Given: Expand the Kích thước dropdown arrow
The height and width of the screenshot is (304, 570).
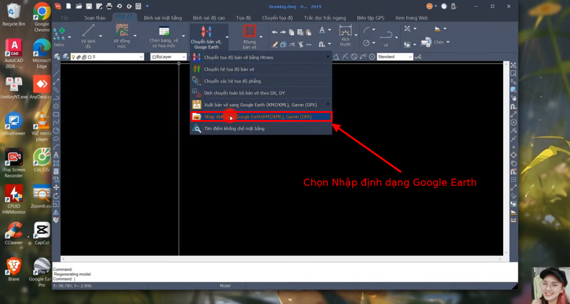Looking at the screenshot, I should click(356, 35).
